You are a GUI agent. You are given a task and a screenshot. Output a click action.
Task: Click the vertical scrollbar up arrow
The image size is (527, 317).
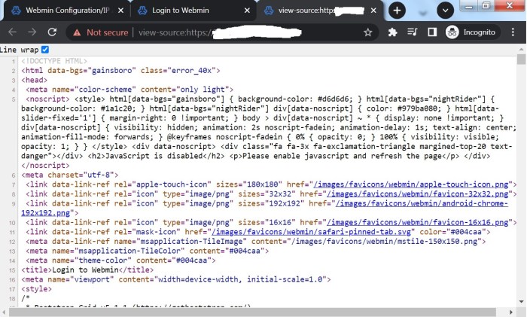pyautogui.click(x=521, y=49)
